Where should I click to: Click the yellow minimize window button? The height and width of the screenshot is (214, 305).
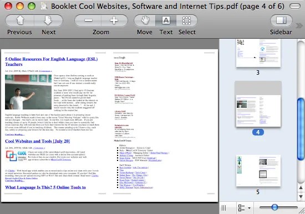click(x=20, y=6)
